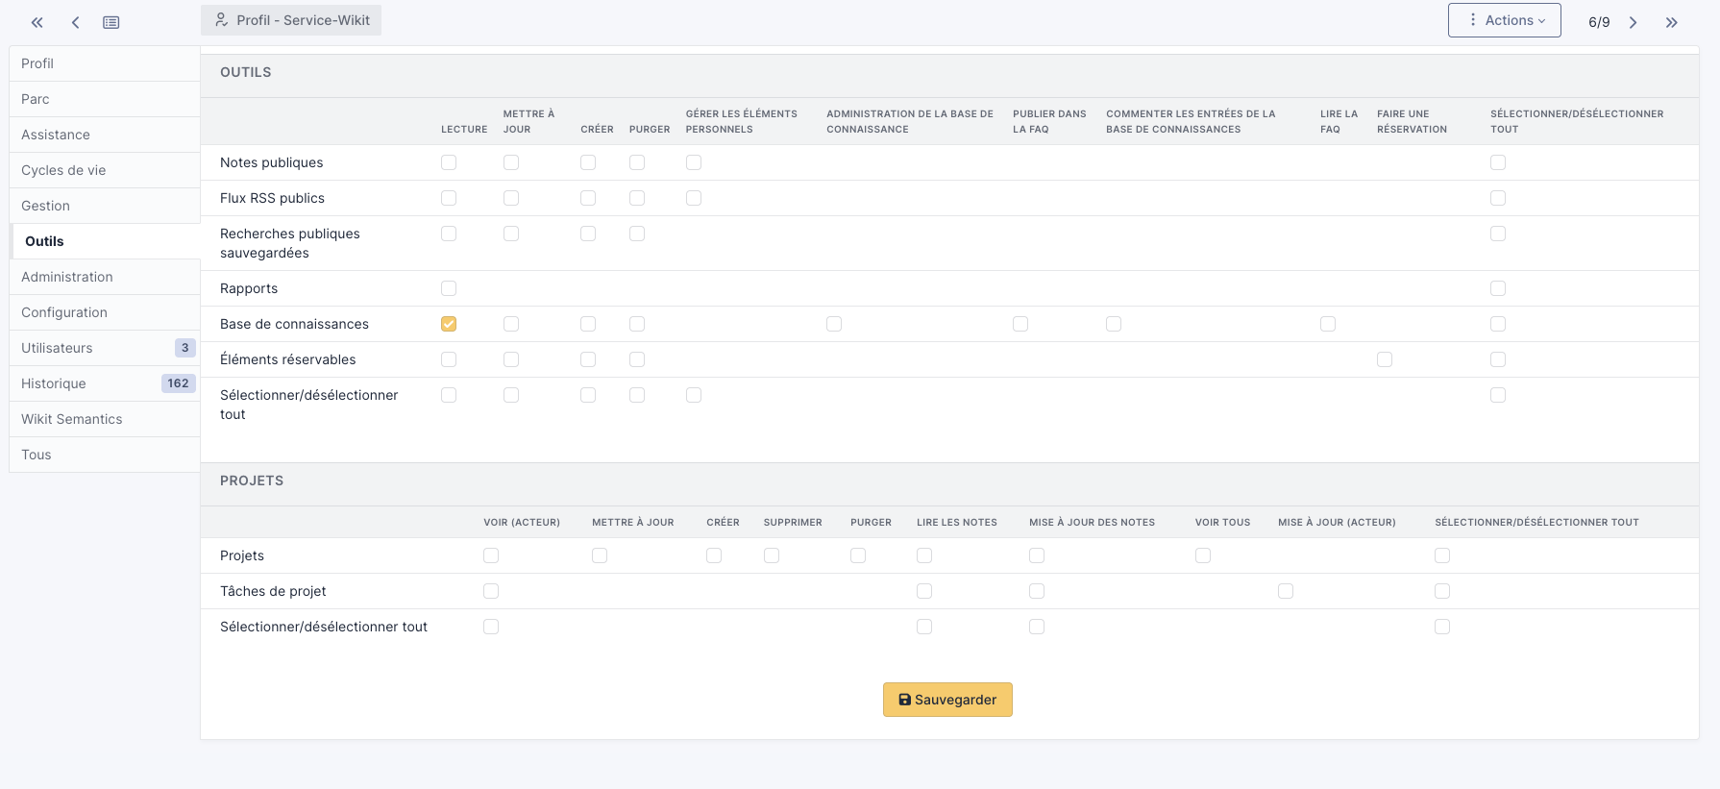The image size is (1720, 789).
Task: Open the Utilisateurs count badge
Action: (x=184, y=348)
